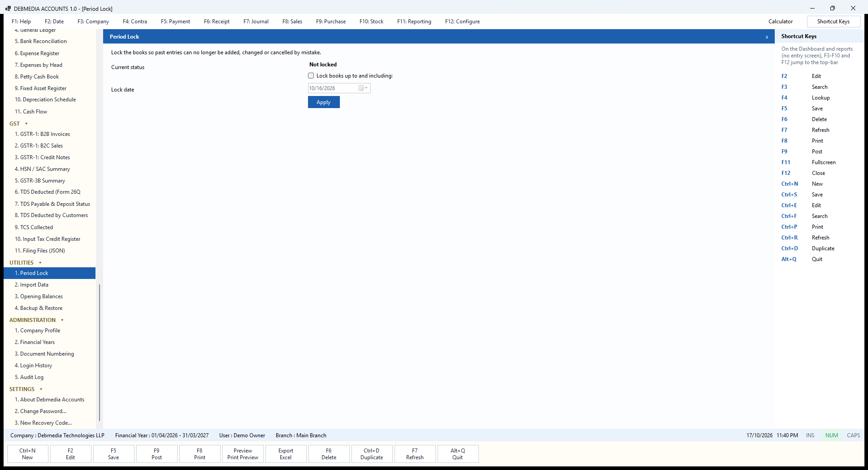This screenshot has height=470, width=868.
Task: Click Ctrl+D Duplicate button in bottom bar
Action: coord(372,454)
